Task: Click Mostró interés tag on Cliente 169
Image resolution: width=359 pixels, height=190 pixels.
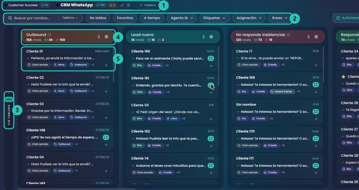Action: 282,92
